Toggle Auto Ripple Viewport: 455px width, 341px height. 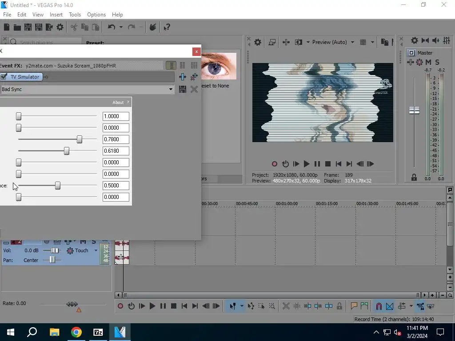[x=402, y=306]
